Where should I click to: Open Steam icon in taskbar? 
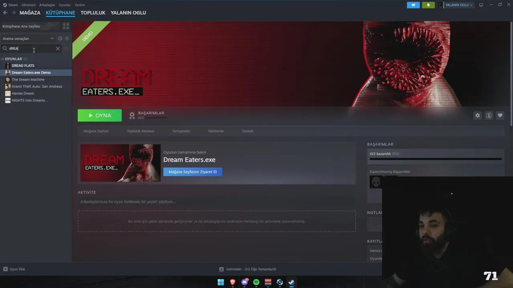(x=291, y=282)
